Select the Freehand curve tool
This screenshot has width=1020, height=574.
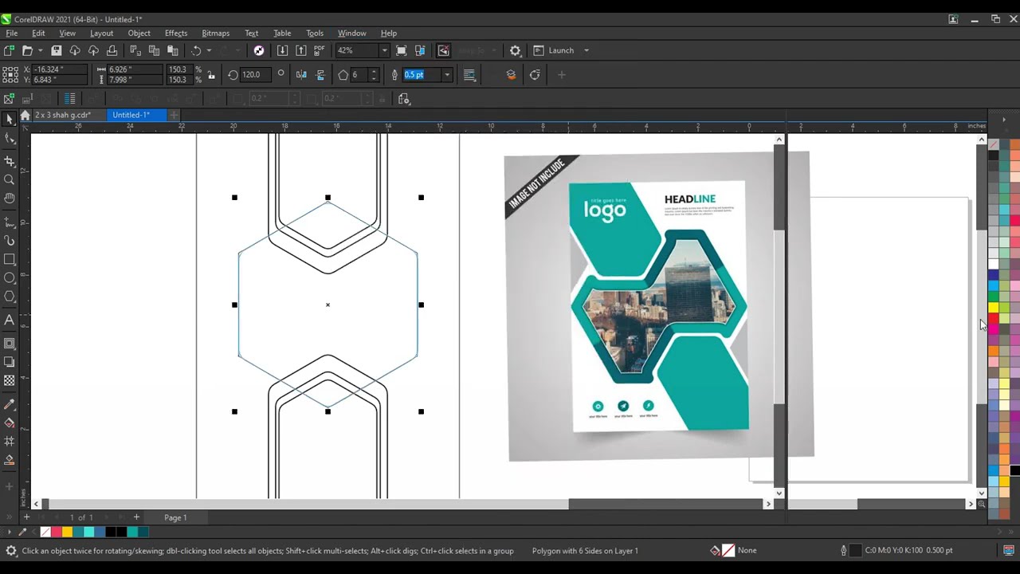tap(10, 222)
